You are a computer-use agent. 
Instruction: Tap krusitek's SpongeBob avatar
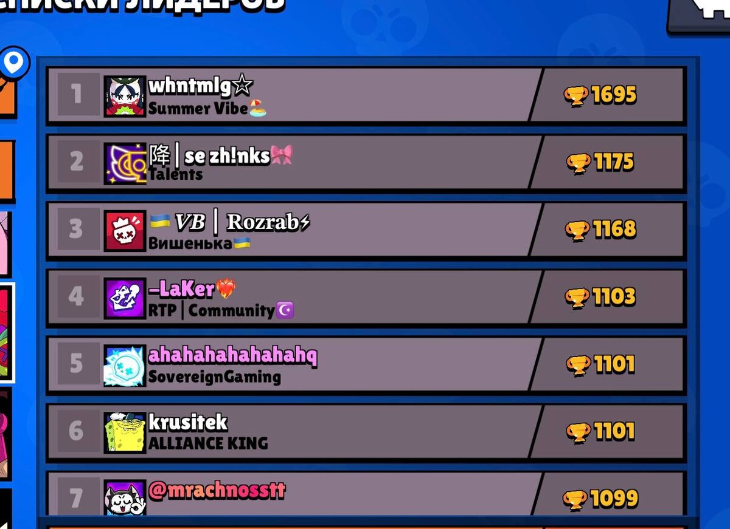point(125,432)
